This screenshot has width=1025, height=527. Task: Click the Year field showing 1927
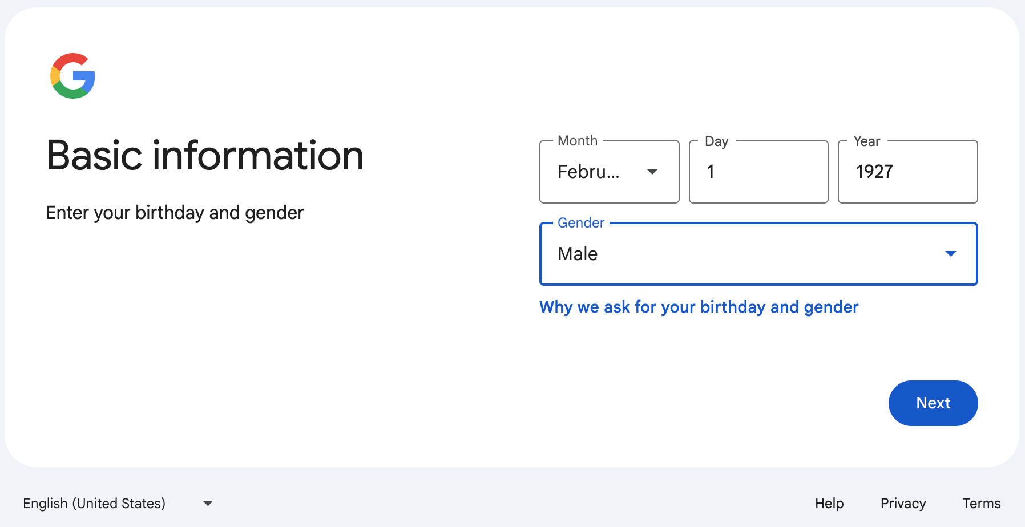[x=907, y=172]
